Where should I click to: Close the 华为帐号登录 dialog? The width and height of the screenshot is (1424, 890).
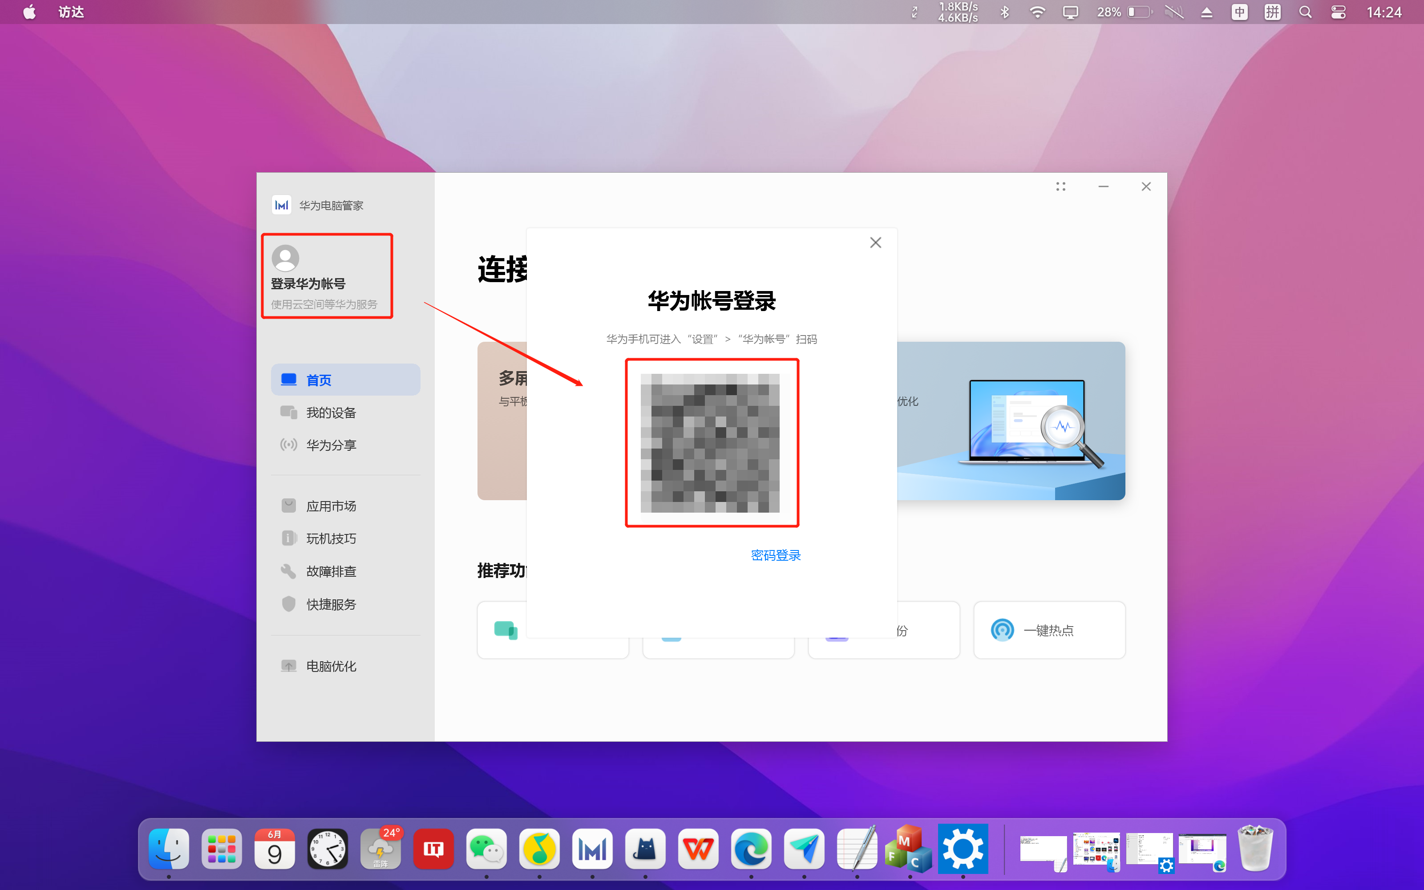point(876,243)
